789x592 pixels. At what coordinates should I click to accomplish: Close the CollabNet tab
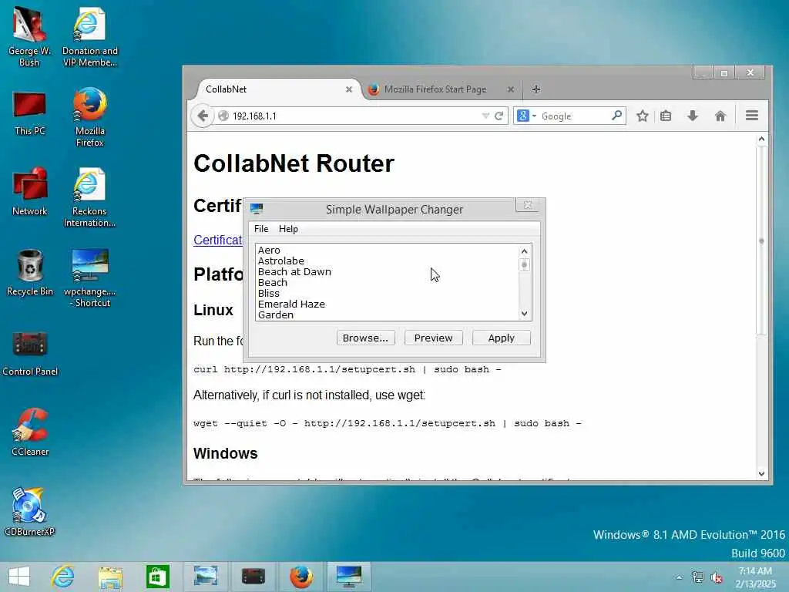(349, 89)
